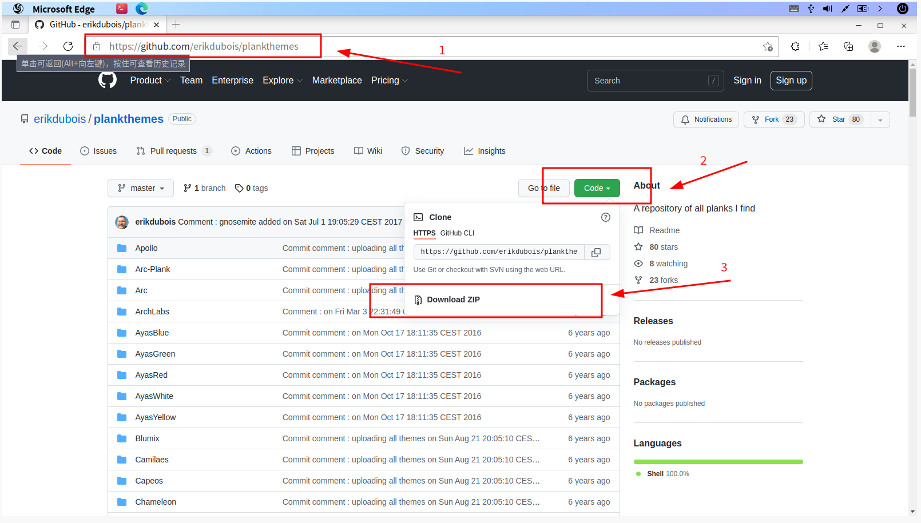Expand system tray overflow chevron
The height and width of the screenshot is (523, 921).
pyautogui.click(x=880, y=9)
